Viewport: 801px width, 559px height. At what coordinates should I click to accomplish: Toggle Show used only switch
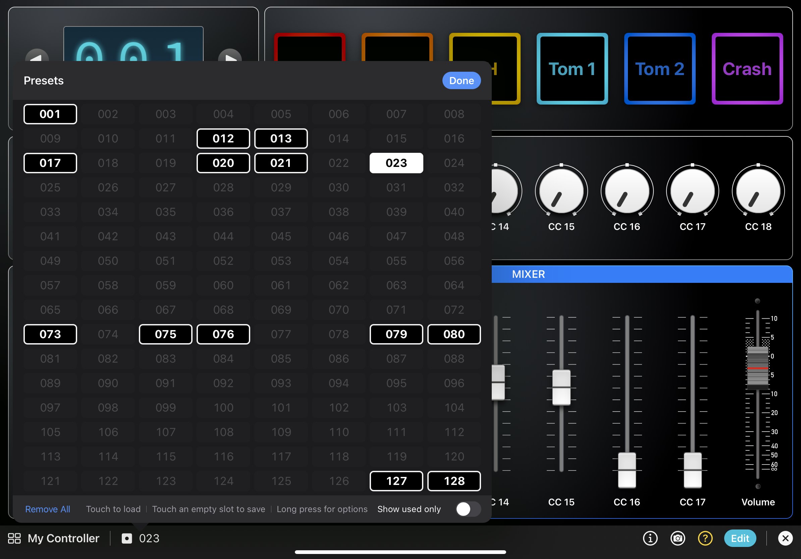coord(468,509)
